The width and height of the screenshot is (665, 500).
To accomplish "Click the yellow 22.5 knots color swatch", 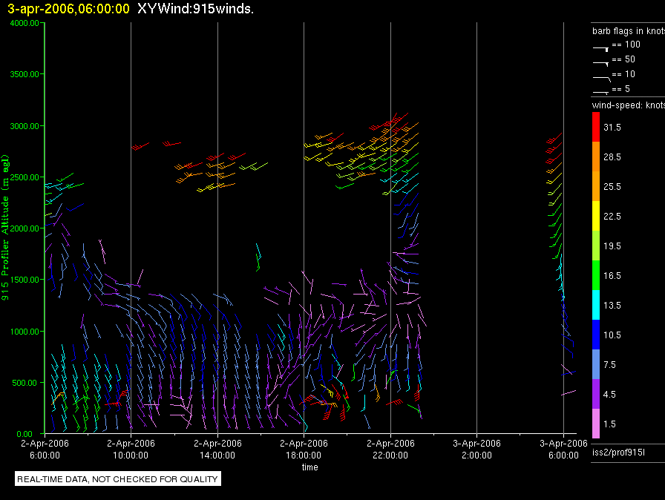I will click(596, 216).
